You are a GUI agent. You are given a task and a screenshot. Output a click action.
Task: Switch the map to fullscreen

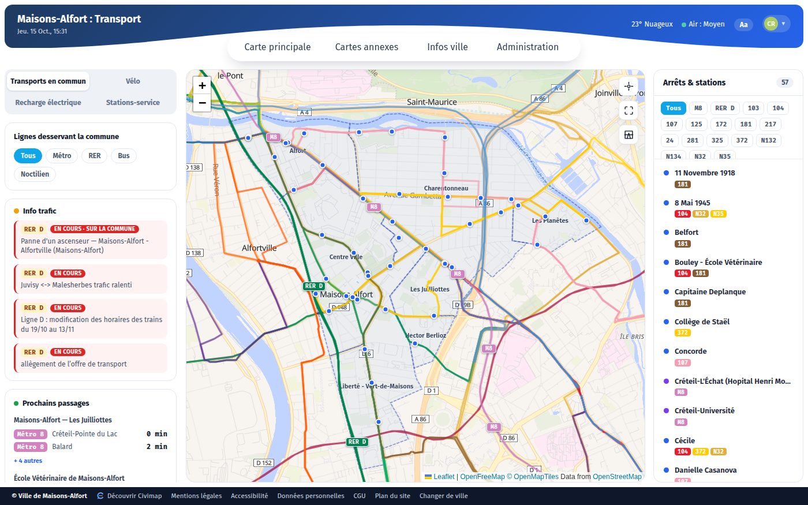coord(629,110)
